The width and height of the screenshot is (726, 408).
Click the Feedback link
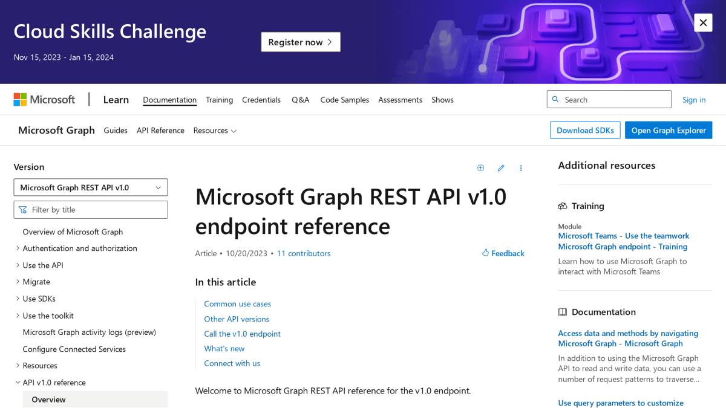pyautogui.click(x=503, y=253)
